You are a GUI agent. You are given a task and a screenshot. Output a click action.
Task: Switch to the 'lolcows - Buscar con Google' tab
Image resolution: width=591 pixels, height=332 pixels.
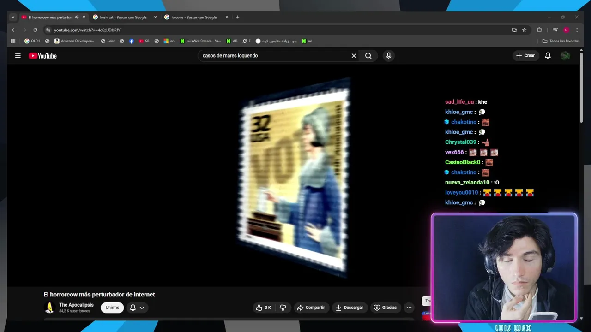[x=194, y=17]
